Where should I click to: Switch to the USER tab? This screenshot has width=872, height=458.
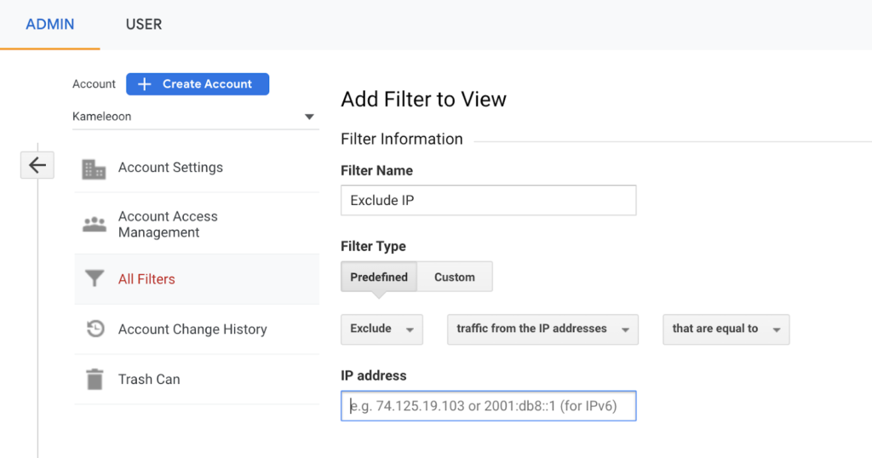tap(143, 25)
